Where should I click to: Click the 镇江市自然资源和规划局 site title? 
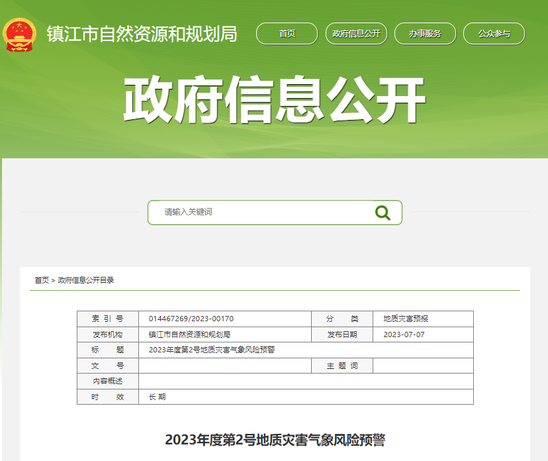142,34
